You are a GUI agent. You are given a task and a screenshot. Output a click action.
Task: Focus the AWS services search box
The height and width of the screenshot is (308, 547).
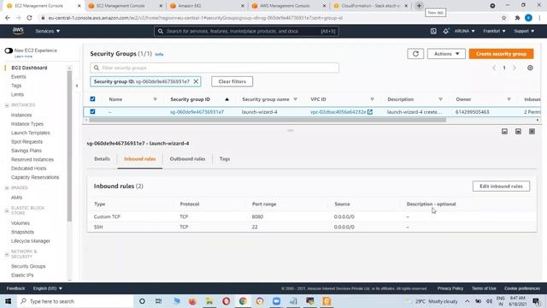(246, 31)
